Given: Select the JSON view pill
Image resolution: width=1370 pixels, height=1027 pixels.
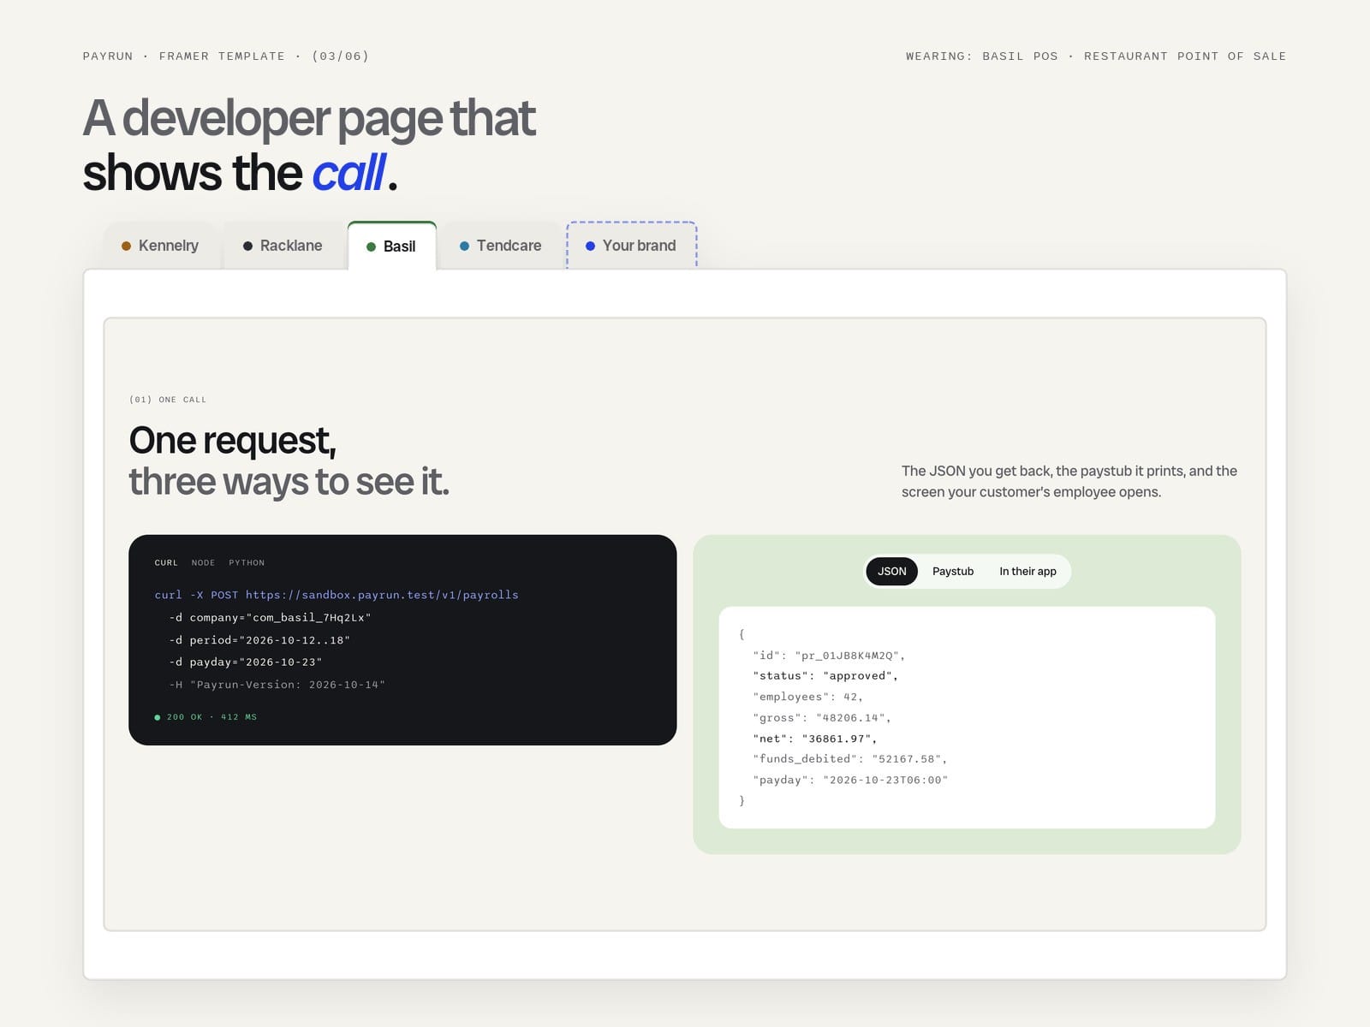Looking at the screenshot, I should (891, 571).
